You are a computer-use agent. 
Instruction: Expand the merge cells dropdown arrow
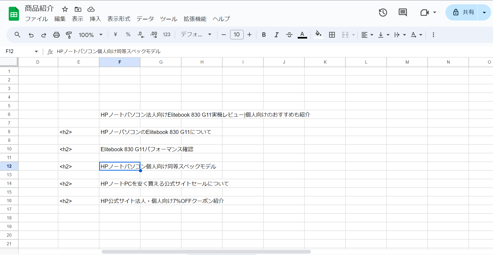pyautogui.click(x=353, y=35)
